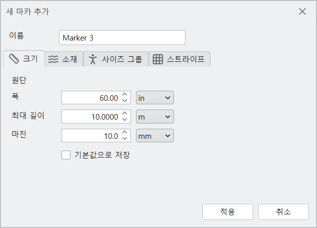The height and width of the screenshot is (228, 317).
Task: Click the 적용 button
Action: (x=228, y=212)
